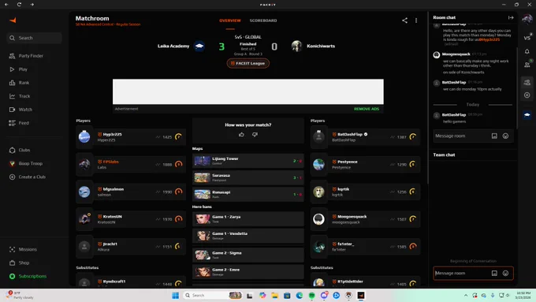The width and height of the screenshot is (536, 302).
Task: Open player bfgsalmon's card
Action: point(131,192)
